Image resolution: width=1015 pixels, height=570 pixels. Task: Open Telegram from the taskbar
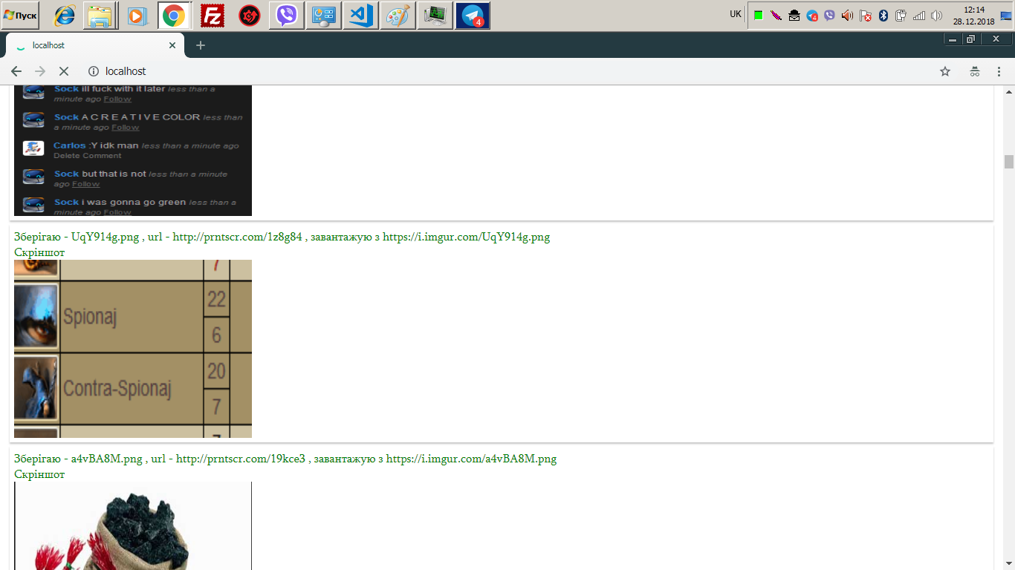(x=473, y=15)
